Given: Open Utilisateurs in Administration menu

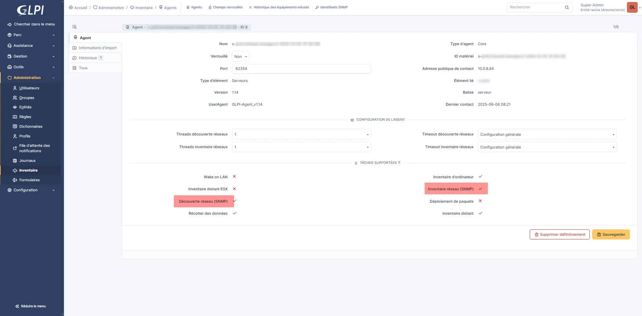Looking at the screenshot, I should [29, 88].
